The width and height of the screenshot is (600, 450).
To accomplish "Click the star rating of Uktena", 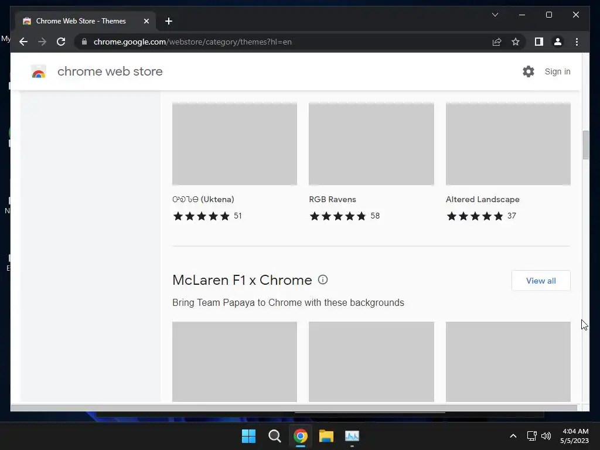I will [x=202, y=216].
